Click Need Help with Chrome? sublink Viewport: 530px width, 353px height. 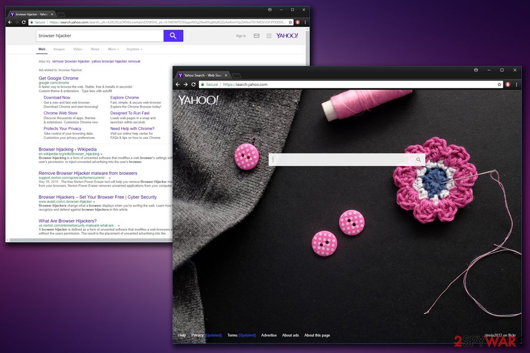132,129
